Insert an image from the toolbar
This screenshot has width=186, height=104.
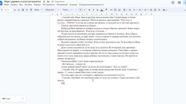[x=119, y=10]
